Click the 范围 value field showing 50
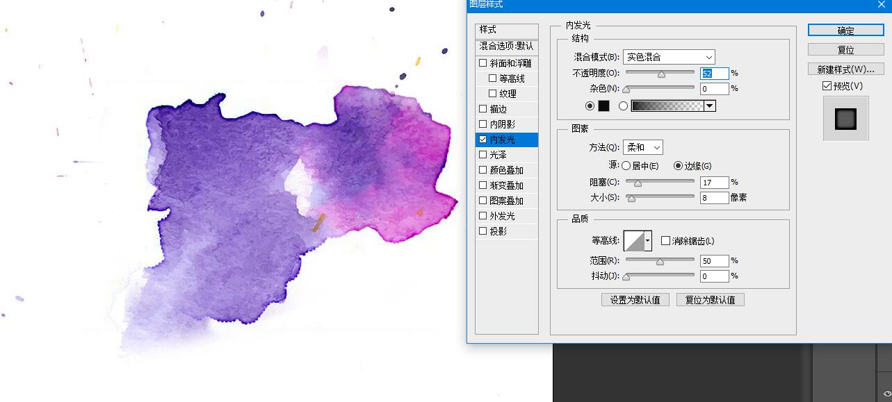 click(714, 261)
